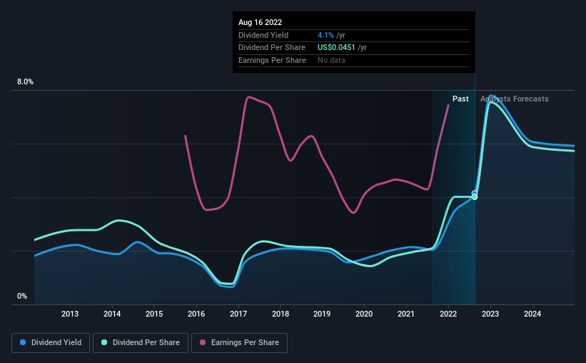Image resolution: width=586 pixels, height=363 pixels.
Task: Click the pink earnings line peak near 2017
Action: pyautogui.click(x=249, y=97)
